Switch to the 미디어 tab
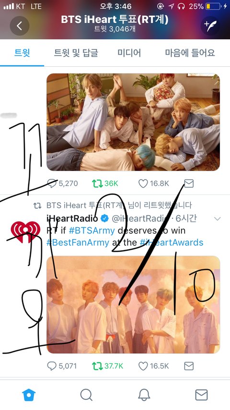Viewport: 230px width, 410px height. click(129, 53)
